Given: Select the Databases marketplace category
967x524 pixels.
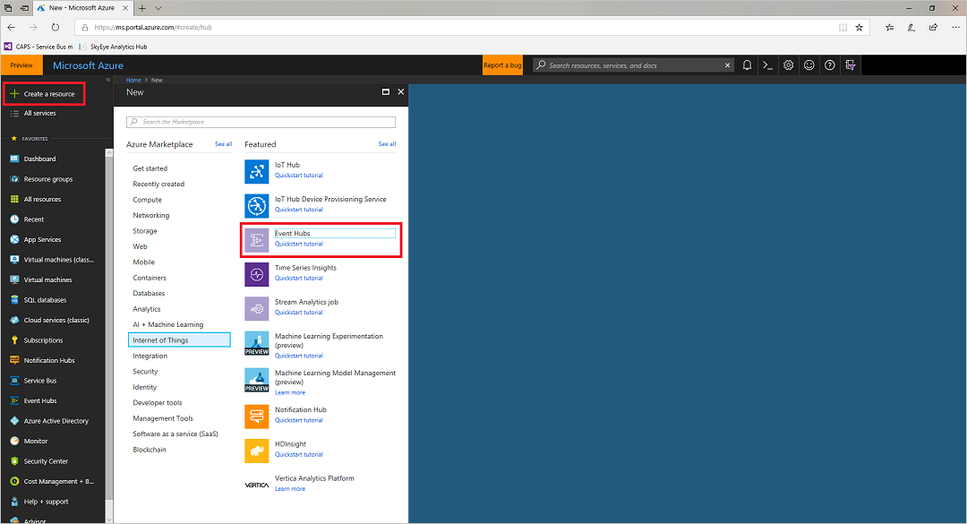Looking at the screenshot, I should (149, 293).
